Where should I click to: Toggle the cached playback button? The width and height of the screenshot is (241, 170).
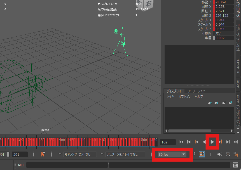[x=202, y=154]
